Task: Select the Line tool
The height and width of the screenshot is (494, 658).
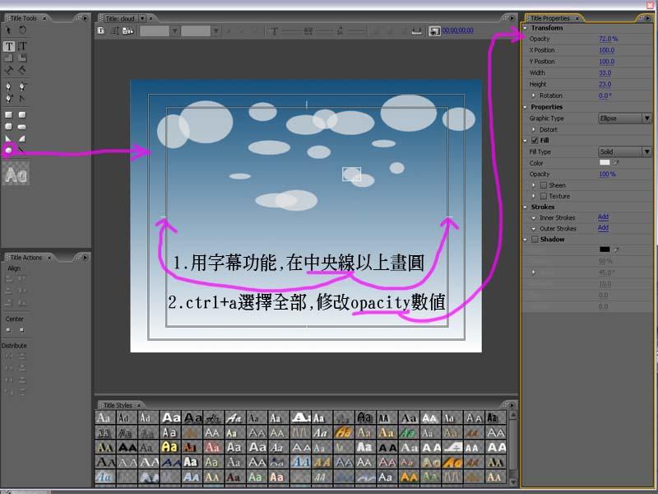Action: coord(21,149)
